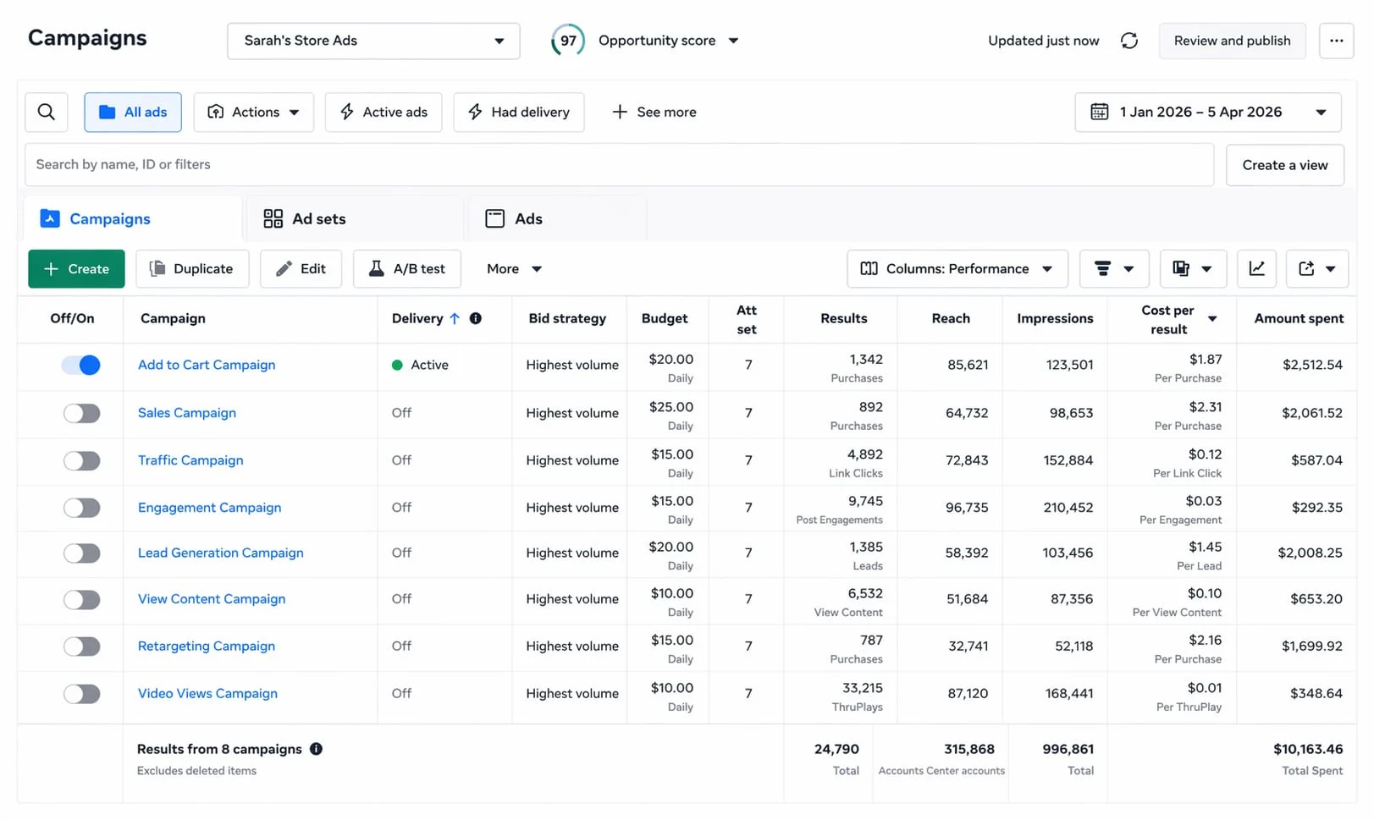Select the All ads filter tab
This screenshot has width=1374, height=820.
(x=133, y=112)
